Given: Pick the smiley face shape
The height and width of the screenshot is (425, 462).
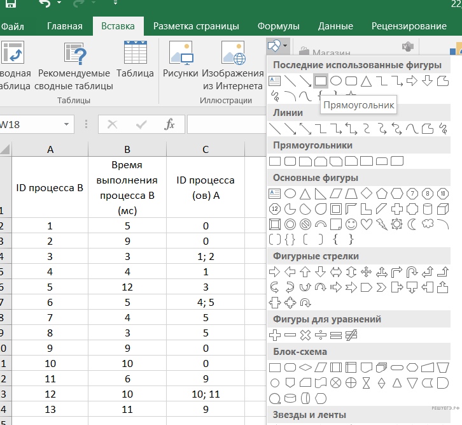Looking at the screenshot, I should tap(351, 224).
